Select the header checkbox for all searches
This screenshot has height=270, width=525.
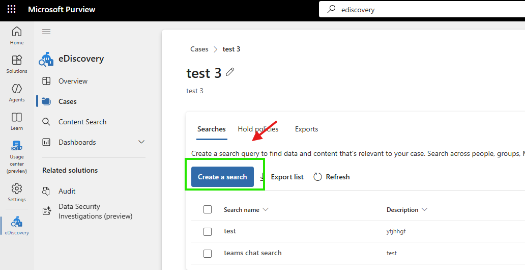click(x=208, y=209)
